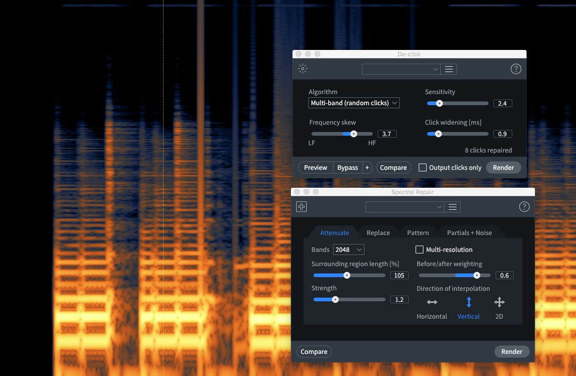Click the Before/after weighting slider handle

coord(477,276)
